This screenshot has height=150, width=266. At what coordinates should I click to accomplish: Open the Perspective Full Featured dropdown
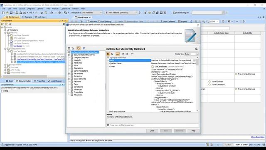[92, 13]
